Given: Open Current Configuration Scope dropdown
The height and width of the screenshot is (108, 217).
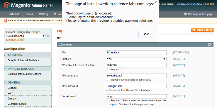Looking at the screenshot, I should click(26, 36).
